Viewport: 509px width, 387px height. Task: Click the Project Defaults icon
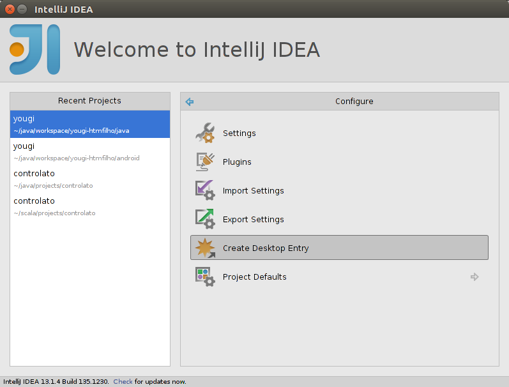(205, 277)
